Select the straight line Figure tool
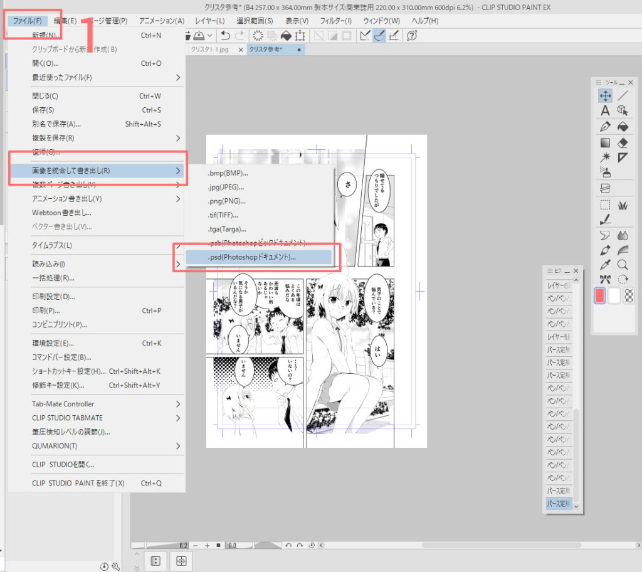 623,96
